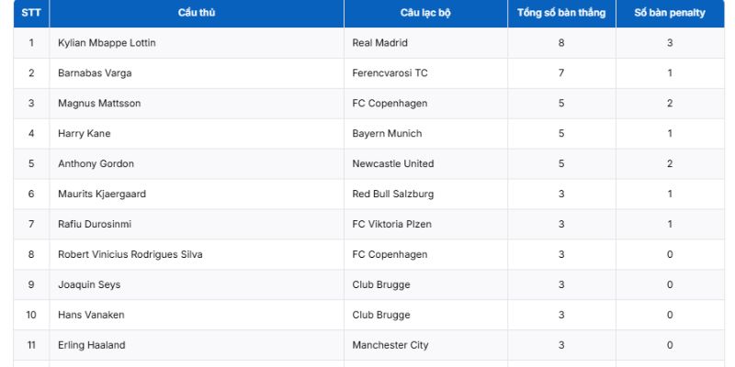Click the Manchester City club cell
Viewport: 735px width, 367px height.
tap(390, 345)
